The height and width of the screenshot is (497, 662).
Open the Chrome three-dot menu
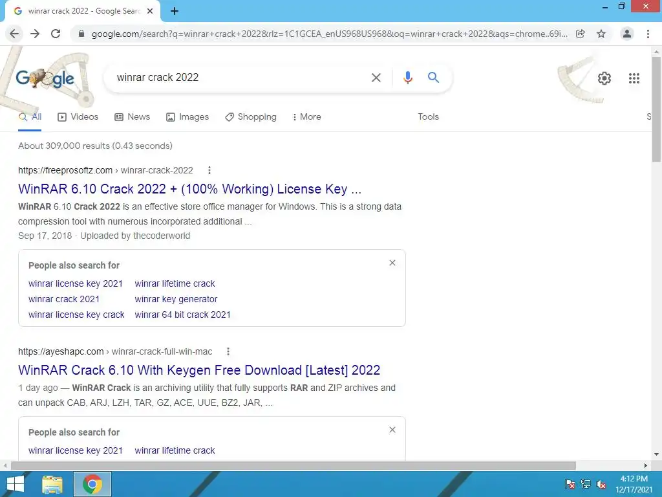point(648,34)
